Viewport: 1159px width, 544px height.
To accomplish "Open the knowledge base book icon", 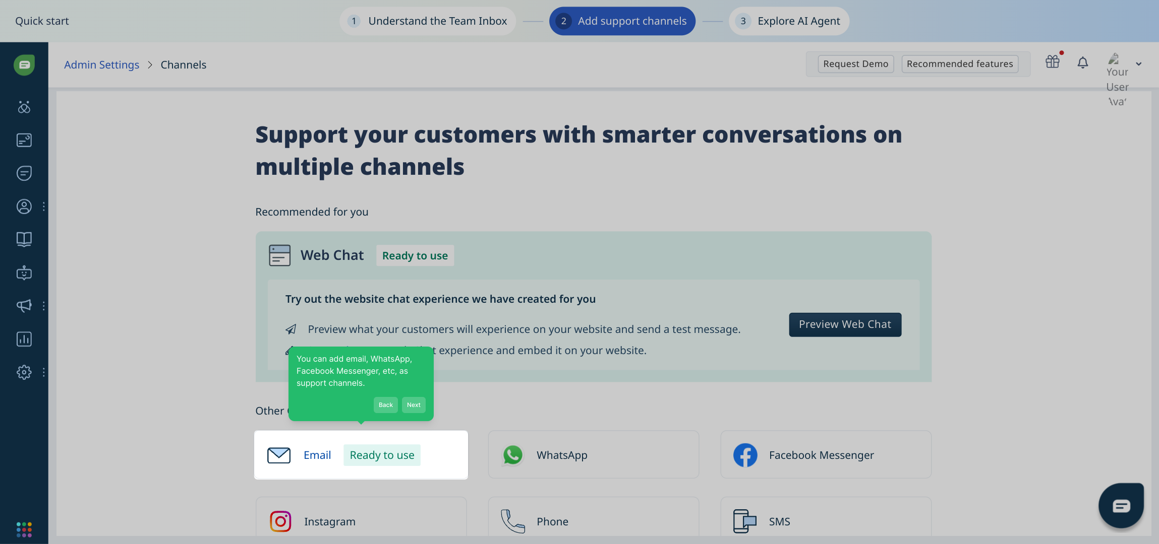I will (24, 239).
